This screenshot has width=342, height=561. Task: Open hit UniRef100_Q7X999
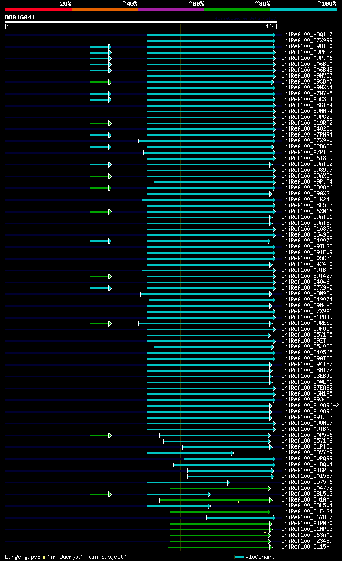[307, 41]
